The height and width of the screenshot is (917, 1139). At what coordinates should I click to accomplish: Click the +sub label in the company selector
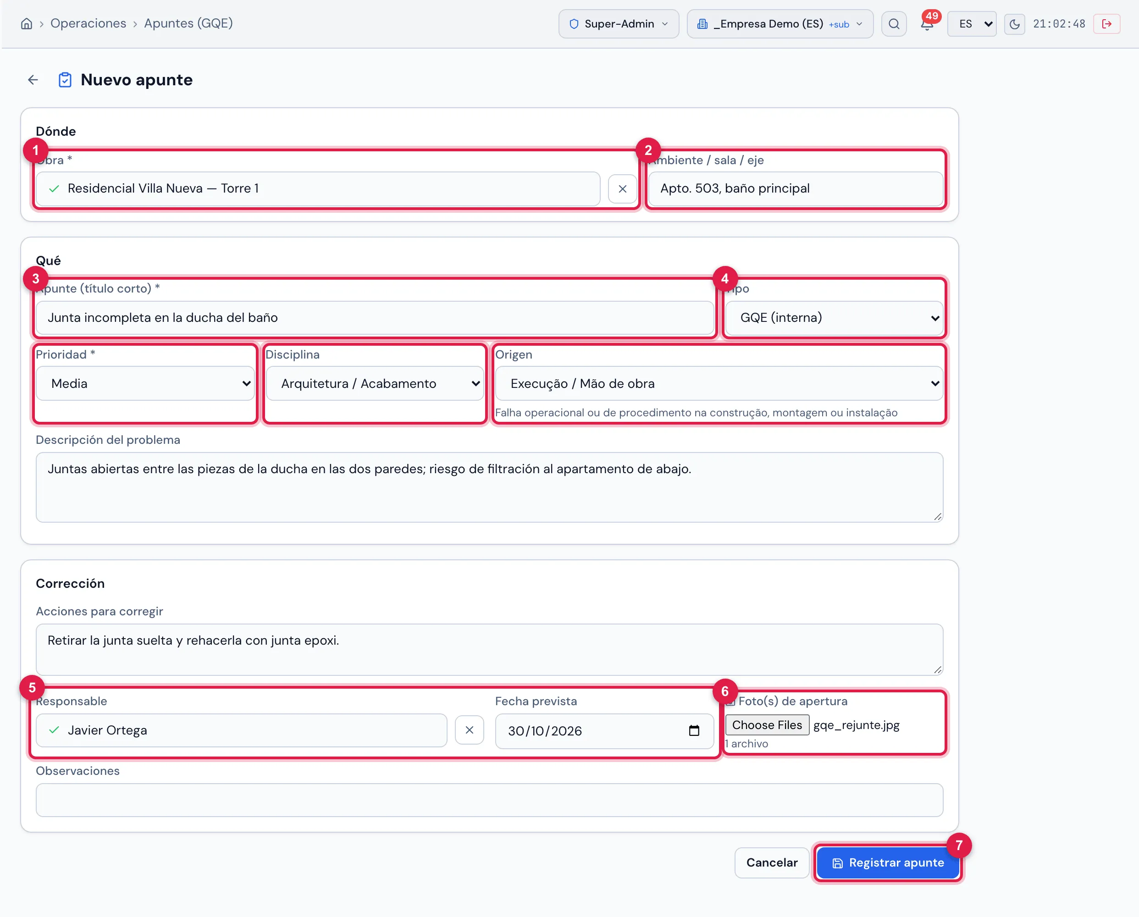click(x=839, y=24)
